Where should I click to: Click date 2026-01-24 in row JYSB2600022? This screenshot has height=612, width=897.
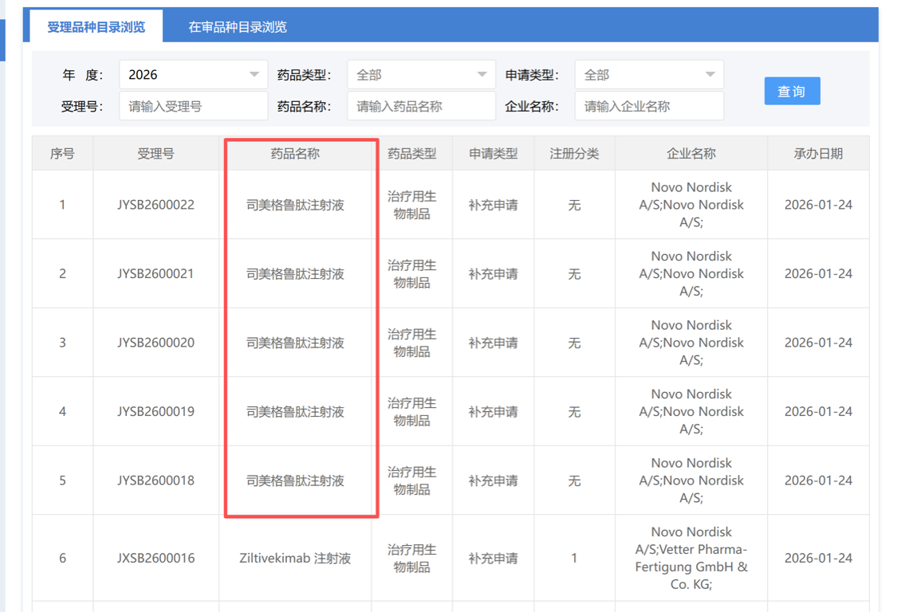tap(818, 205)
